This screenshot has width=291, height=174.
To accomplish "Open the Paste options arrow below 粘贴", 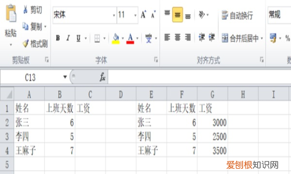I will (x=11, y=45).
